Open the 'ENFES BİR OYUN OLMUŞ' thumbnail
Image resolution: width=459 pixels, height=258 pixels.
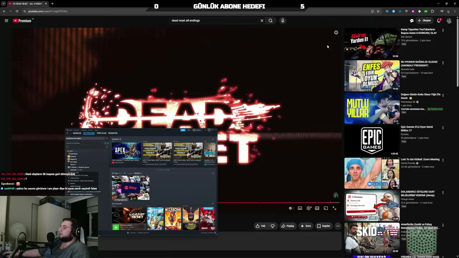coord(372,76)
